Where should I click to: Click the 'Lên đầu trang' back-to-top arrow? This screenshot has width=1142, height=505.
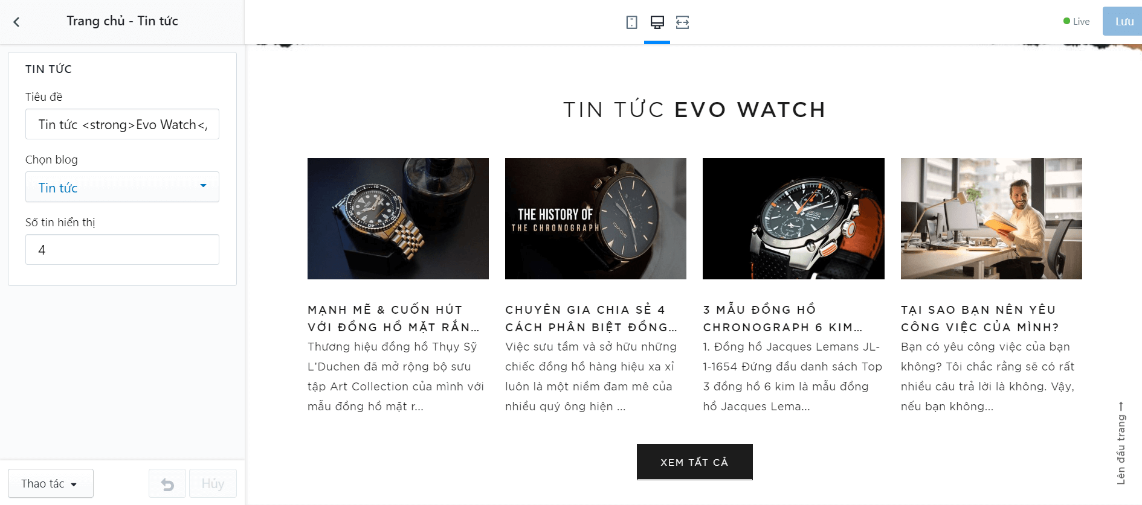coord(1121,443)
